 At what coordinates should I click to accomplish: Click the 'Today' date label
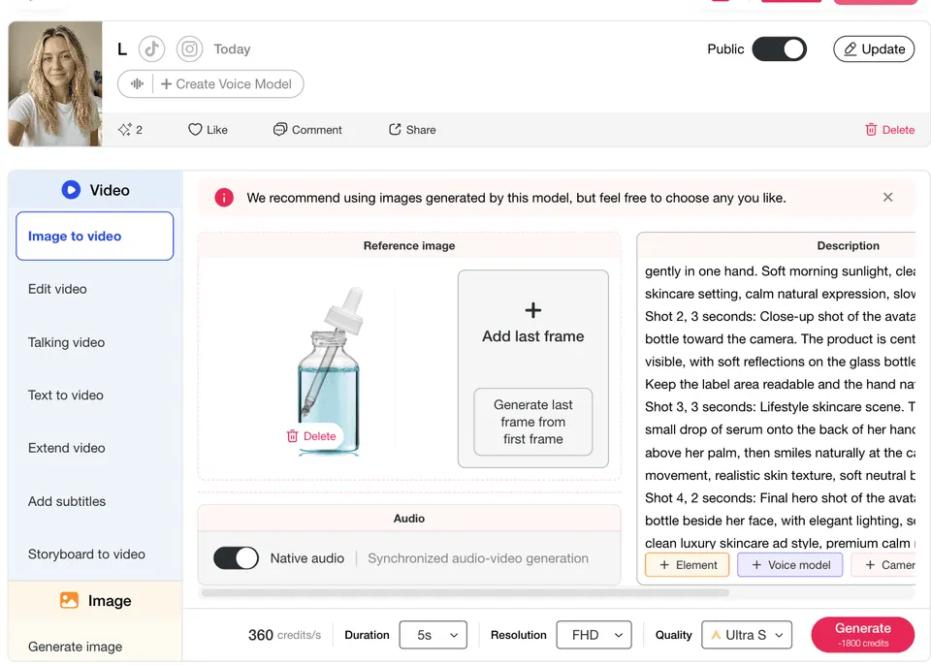232,48
